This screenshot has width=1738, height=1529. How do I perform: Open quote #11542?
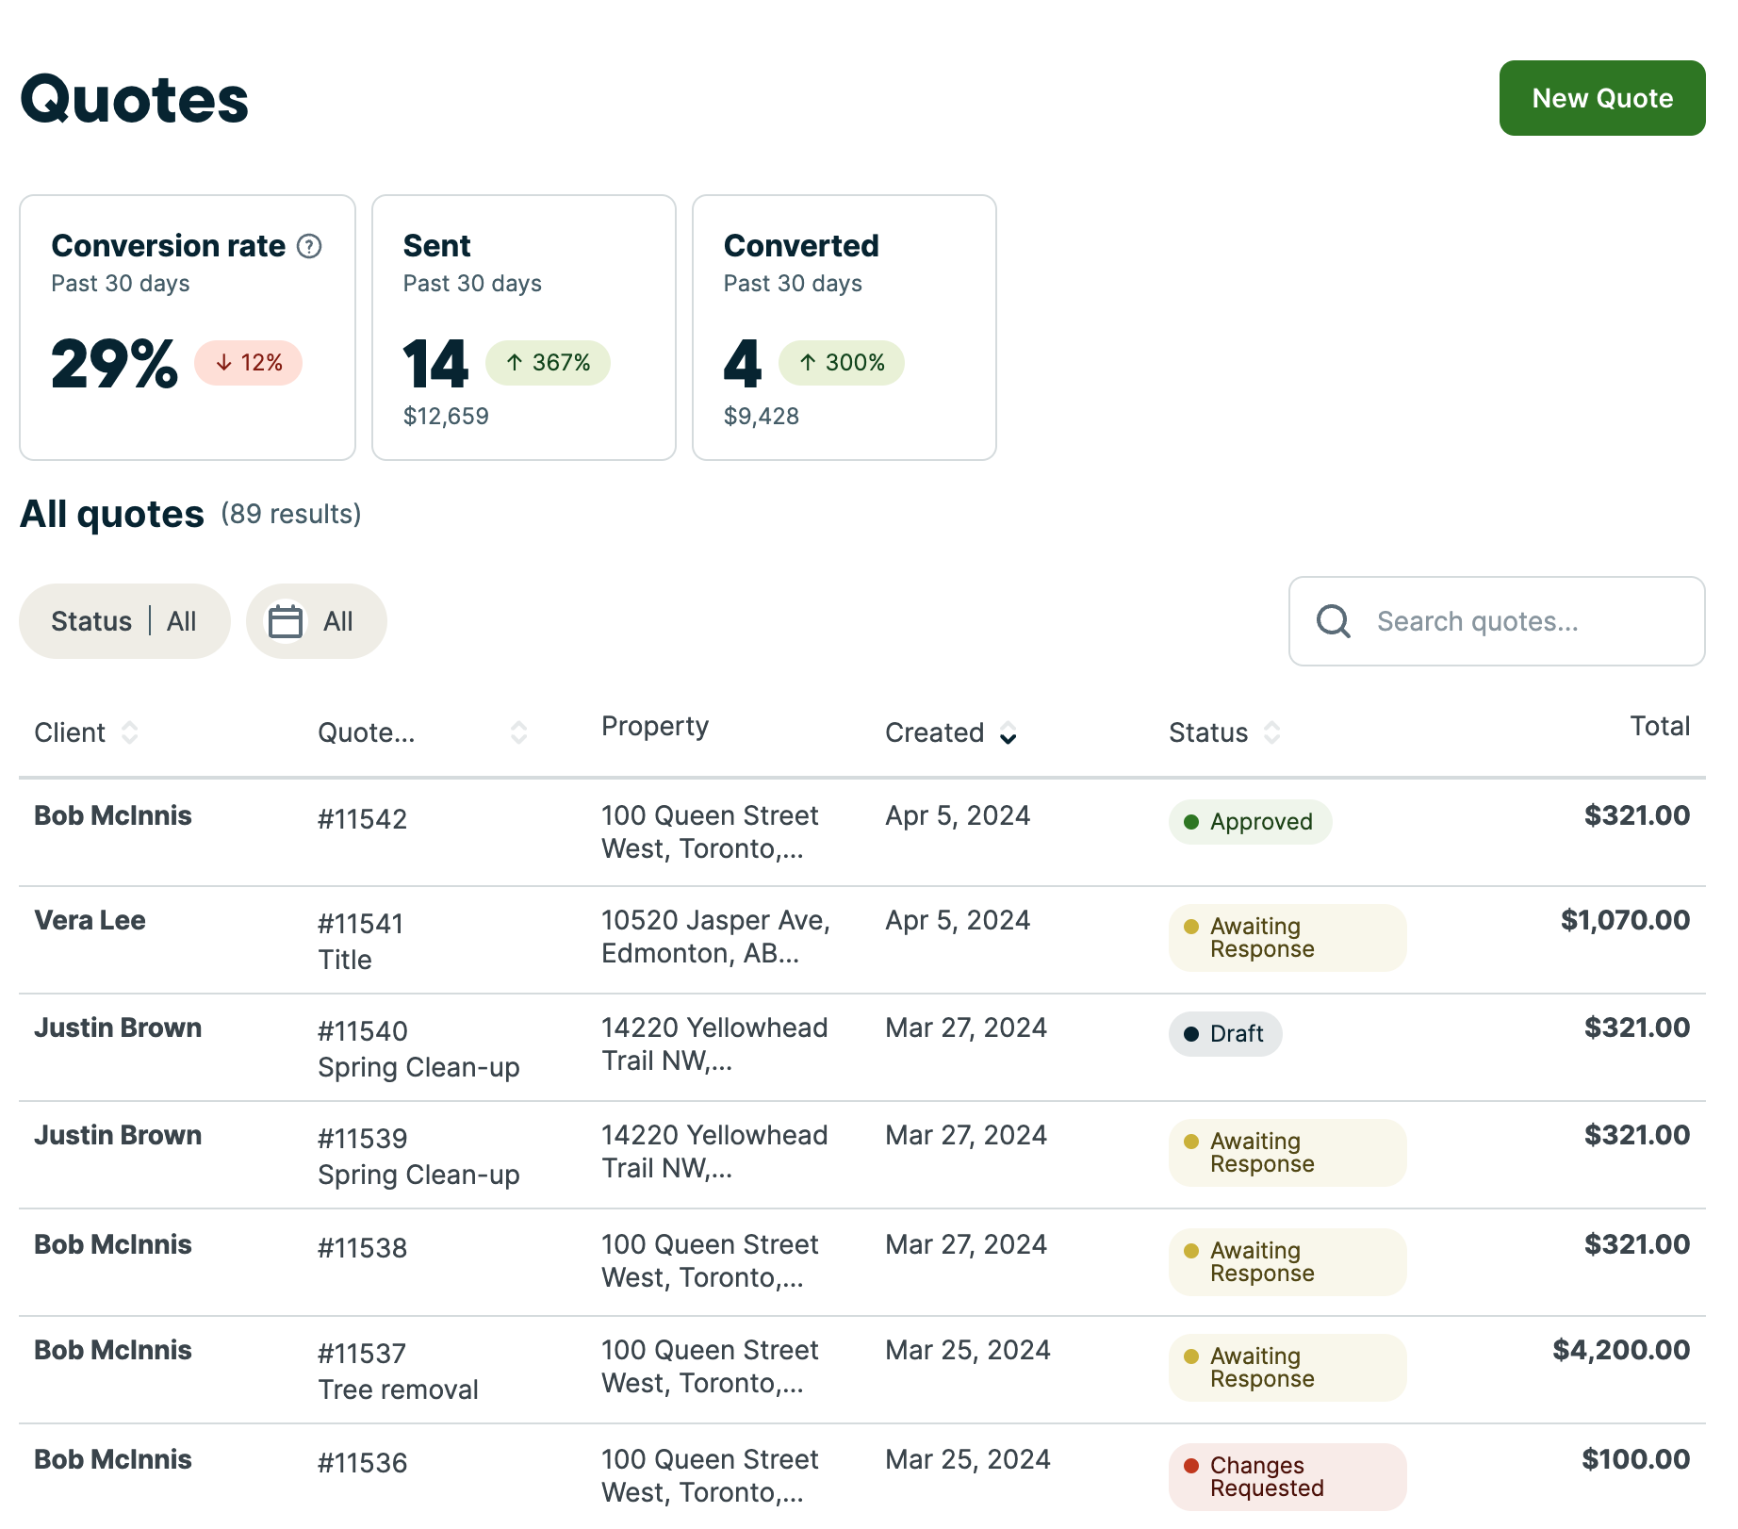coord(362,818)
